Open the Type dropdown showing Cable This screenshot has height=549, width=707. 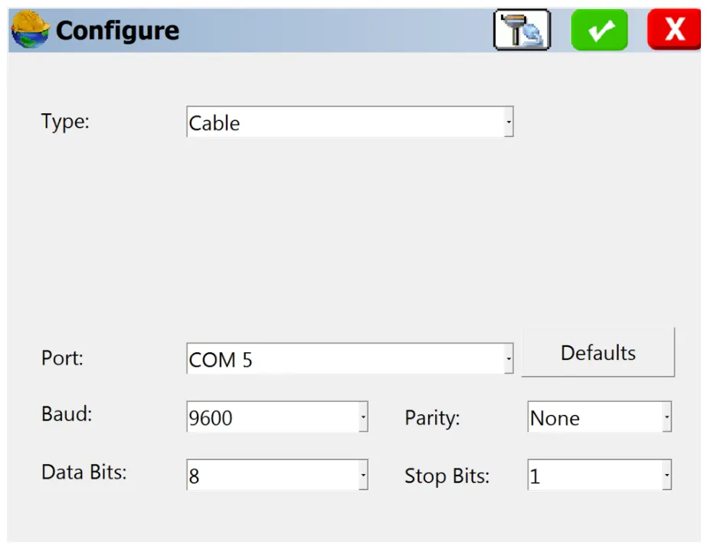pyautogui.click(x=350, y=122)
